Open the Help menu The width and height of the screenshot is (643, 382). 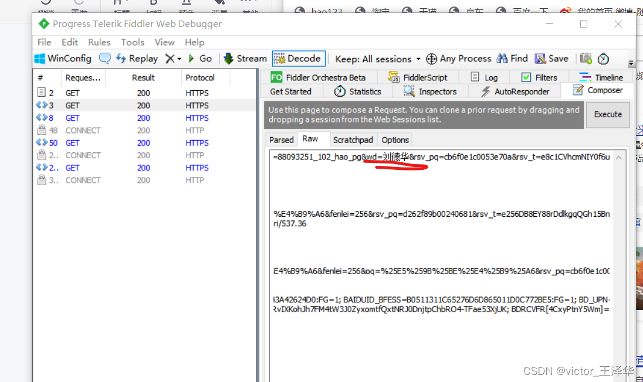194,42
